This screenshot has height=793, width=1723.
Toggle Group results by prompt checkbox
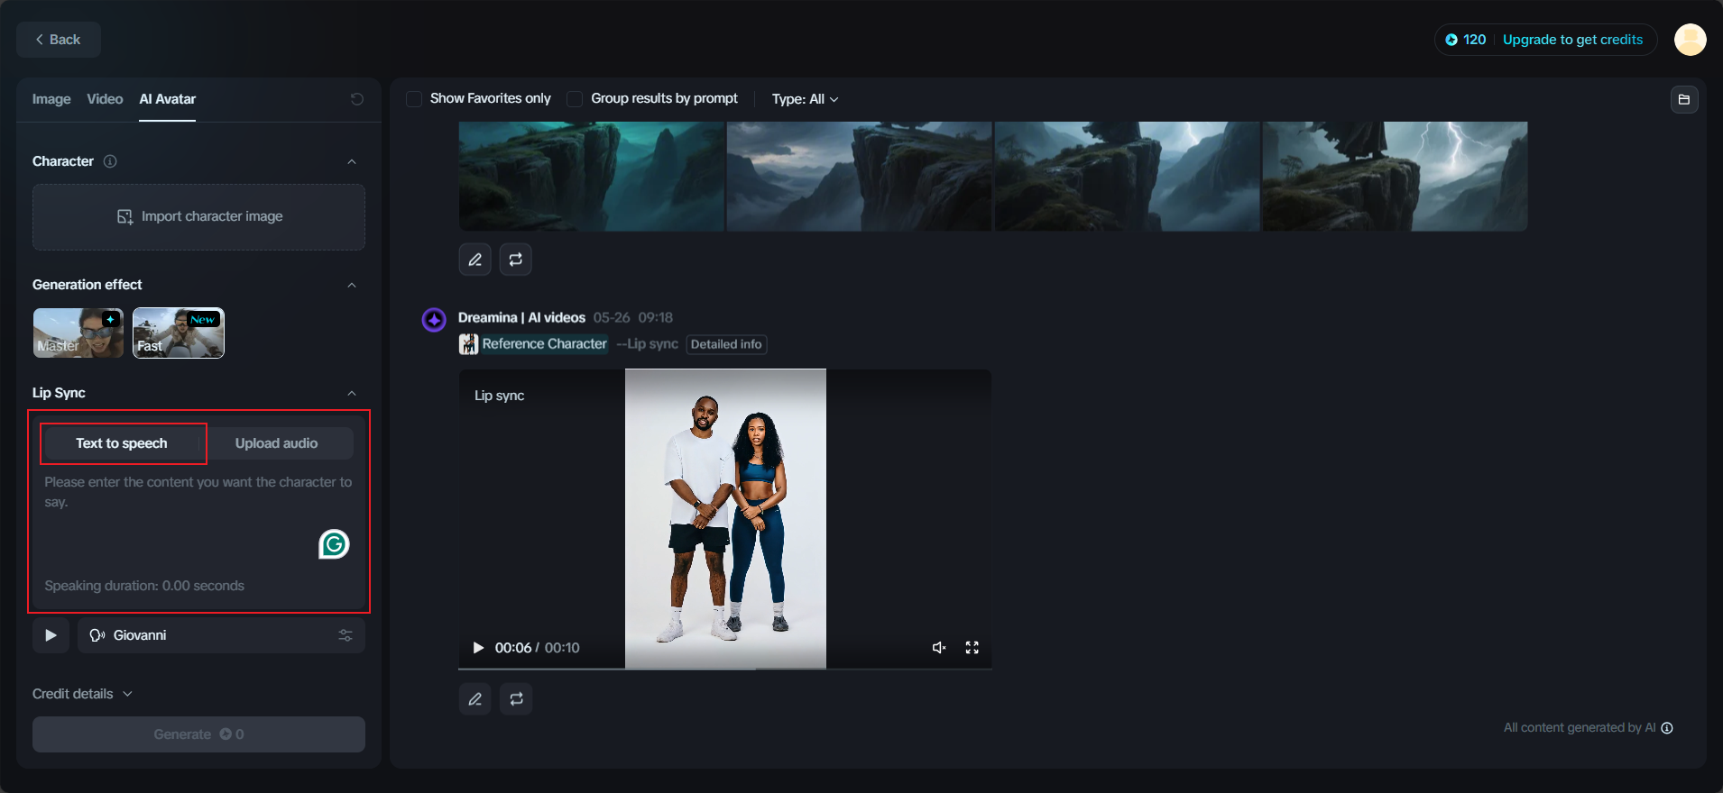575,99
